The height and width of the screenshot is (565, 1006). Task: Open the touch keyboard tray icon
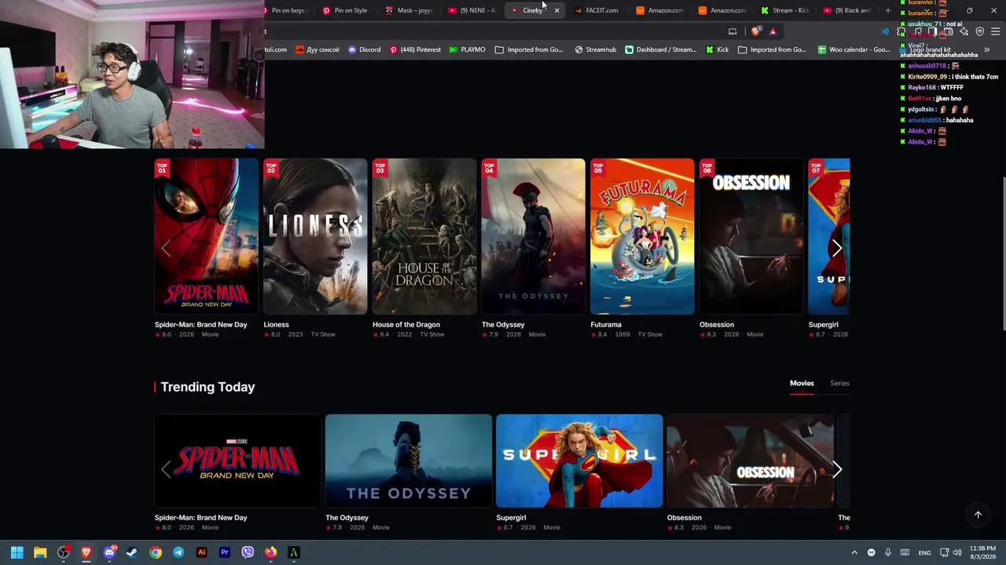point(905,552)
